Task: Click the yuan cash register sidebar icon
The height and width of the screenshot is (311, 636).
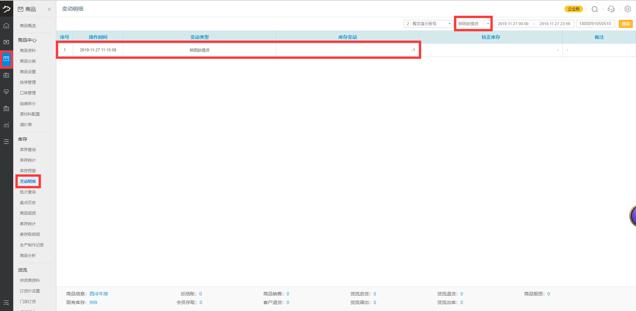Action: coord(6,42)
